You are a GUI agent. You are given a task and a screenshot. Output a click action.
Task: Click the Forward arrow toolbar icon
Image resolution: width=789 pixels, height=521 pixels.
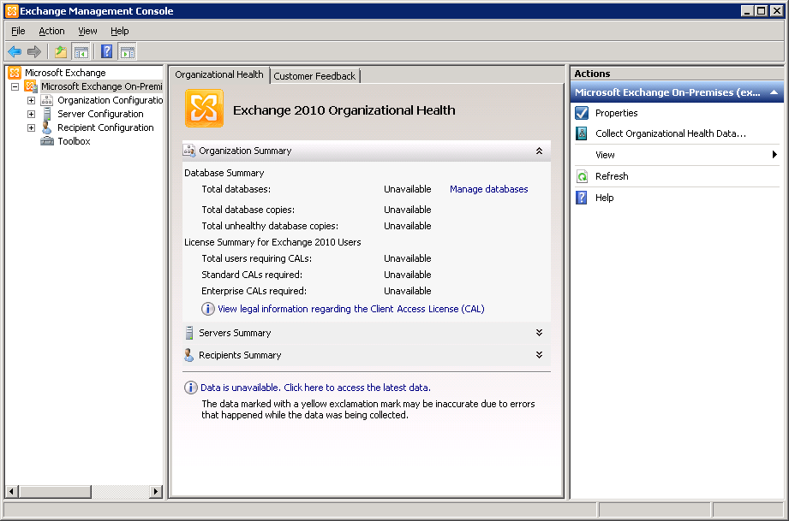coord(34,51)
